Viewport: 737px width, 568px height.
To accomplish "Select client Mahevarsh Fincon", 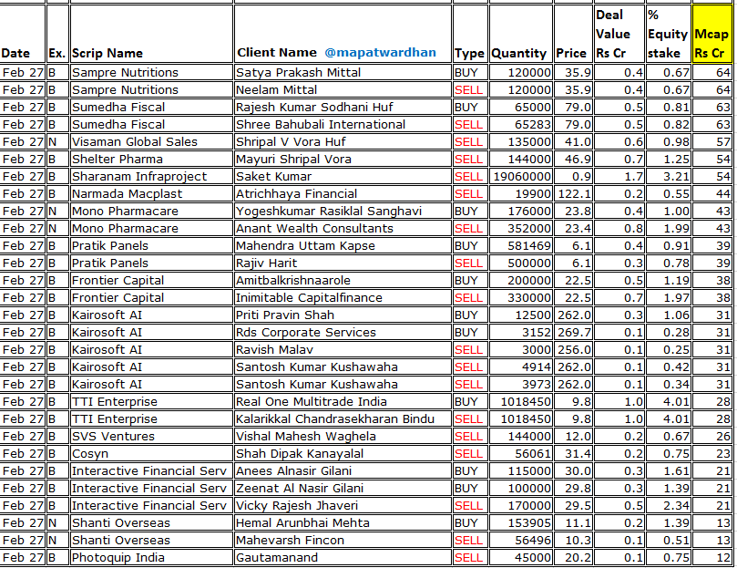I will click(x=290, y=541).
